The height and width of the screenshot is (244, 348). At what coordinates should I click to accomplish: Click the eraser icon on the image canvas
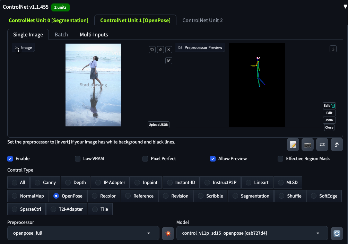click(x=160, y=50)
